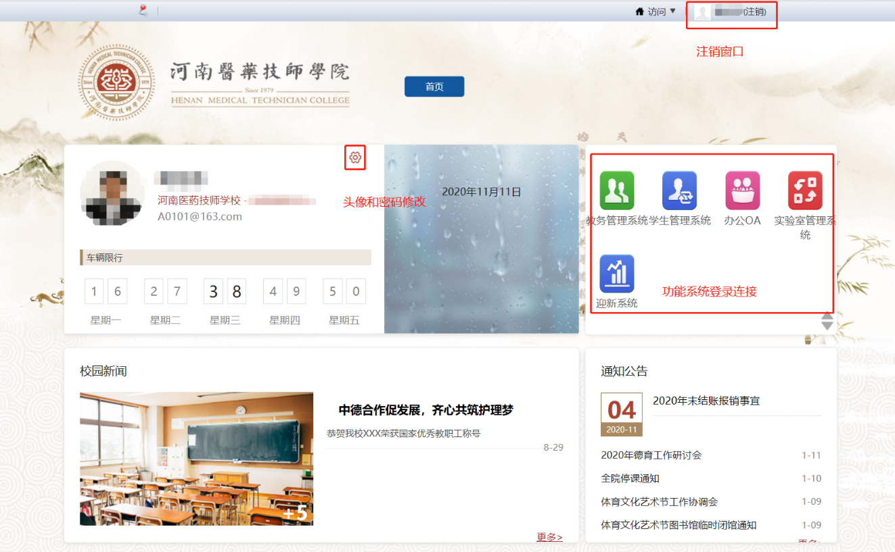Image resolution: width=895 pixels, height=552 pixels.
Task: Launch the 办公OA pink icon
Action: coord(743,191)
